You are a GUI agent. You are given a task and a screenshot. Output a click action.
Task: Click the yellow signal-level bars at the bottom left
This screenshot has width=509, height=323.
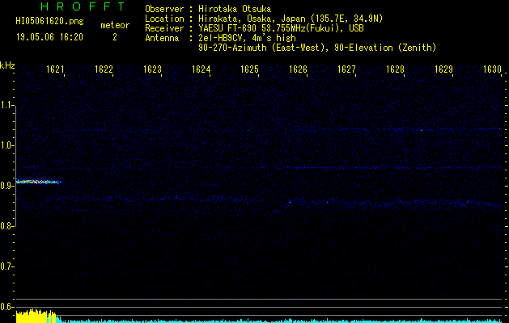(x=36, y=316)
